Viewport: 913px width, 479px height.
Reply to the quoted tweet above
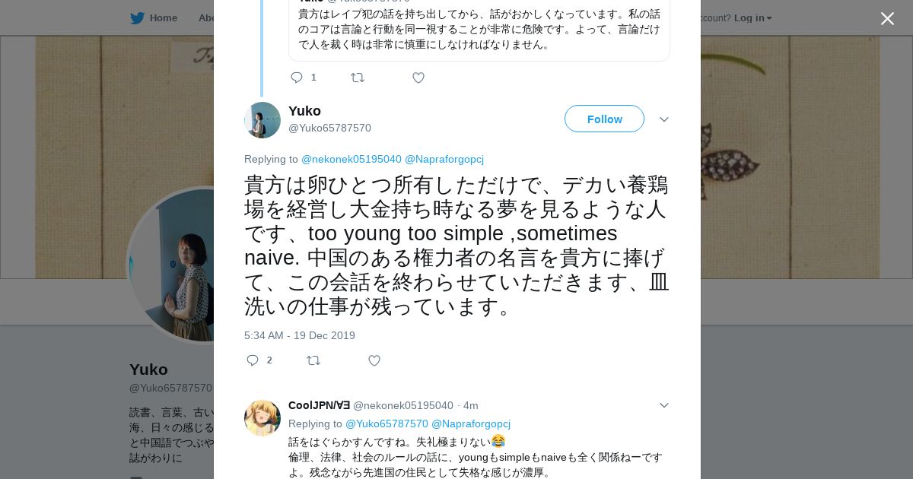point(297,78)
